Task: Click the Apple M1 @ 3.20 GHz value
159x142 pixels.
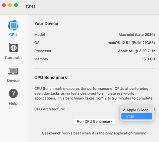Action: (136, 51)
